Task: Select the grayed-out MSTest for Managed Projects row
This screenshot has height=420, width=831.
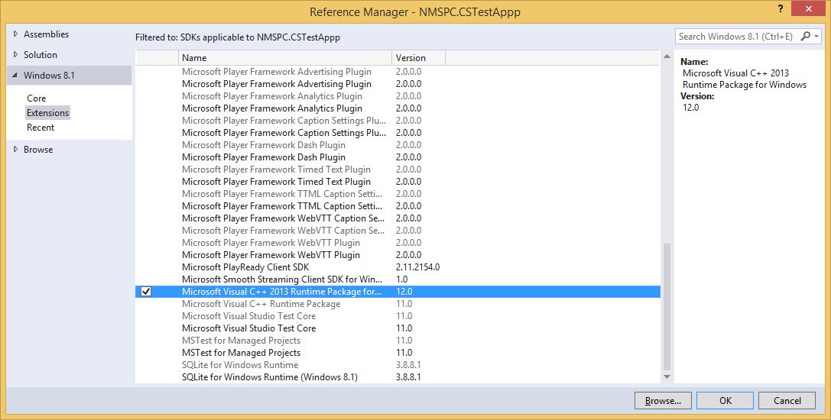Action: coord(398,341)
